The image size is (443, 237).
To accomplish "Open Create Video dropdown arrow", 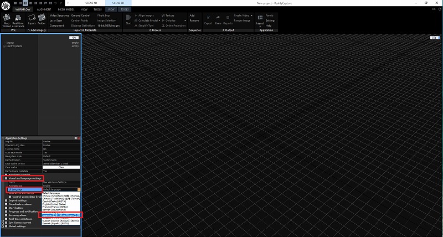I will tap(251, 16).
